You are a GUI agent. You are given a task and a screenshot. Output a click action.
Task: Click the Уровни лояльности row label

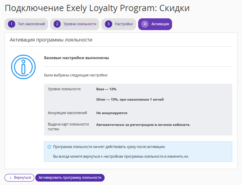(64, 89)
